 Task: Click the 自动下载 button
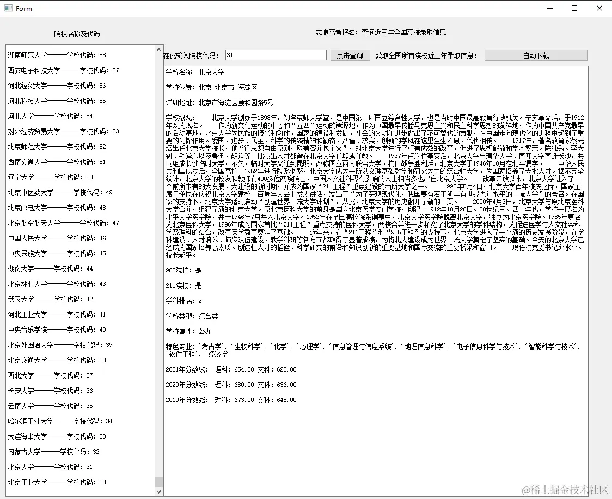tap(536, 56)
